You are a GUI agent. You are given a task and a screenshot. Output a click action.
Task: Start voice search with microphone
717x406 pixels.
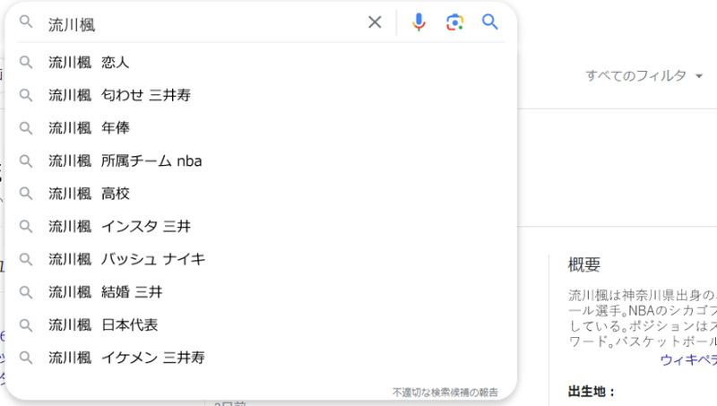(x=419, y=22)
